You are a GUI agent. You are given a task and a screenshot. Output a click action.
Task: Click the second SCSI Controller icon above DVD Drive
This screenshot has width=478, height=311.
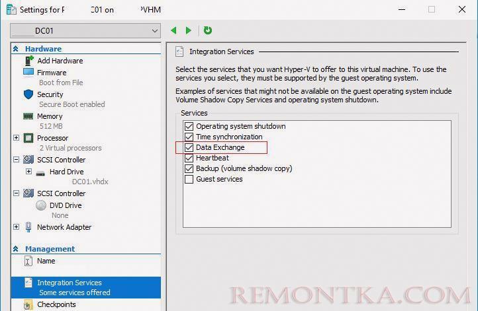coord(28,193)
